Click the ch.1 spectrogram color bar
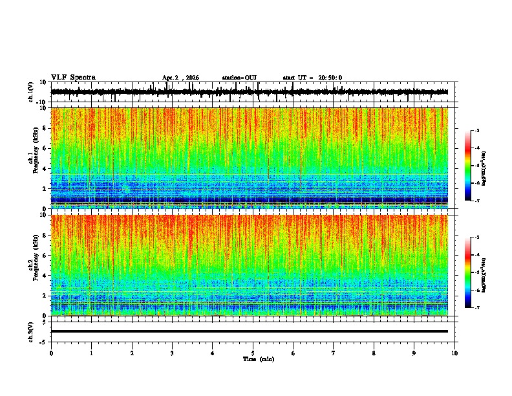Screen dimensions: 512x396 pyautogui.click(x=467, y=166)
